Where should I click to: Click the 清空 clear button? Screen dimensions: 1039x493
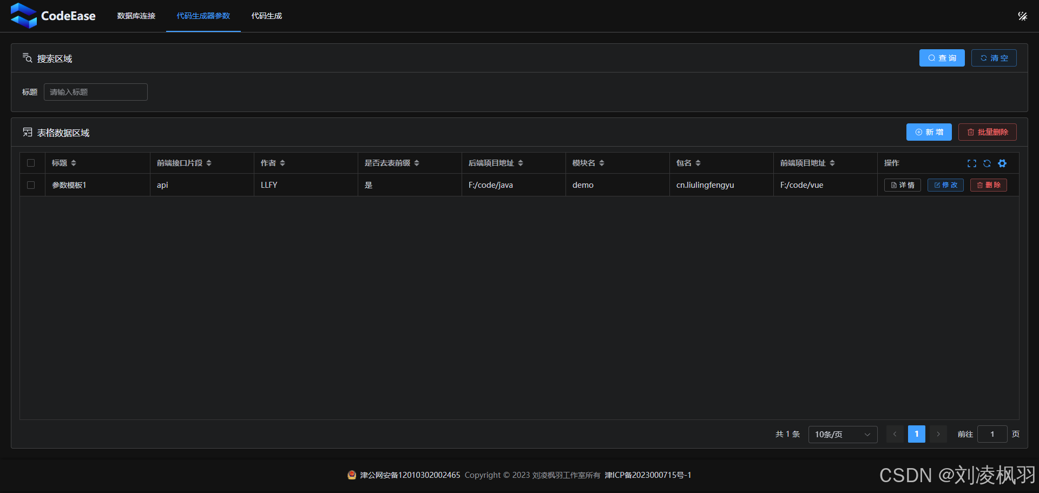994,58
